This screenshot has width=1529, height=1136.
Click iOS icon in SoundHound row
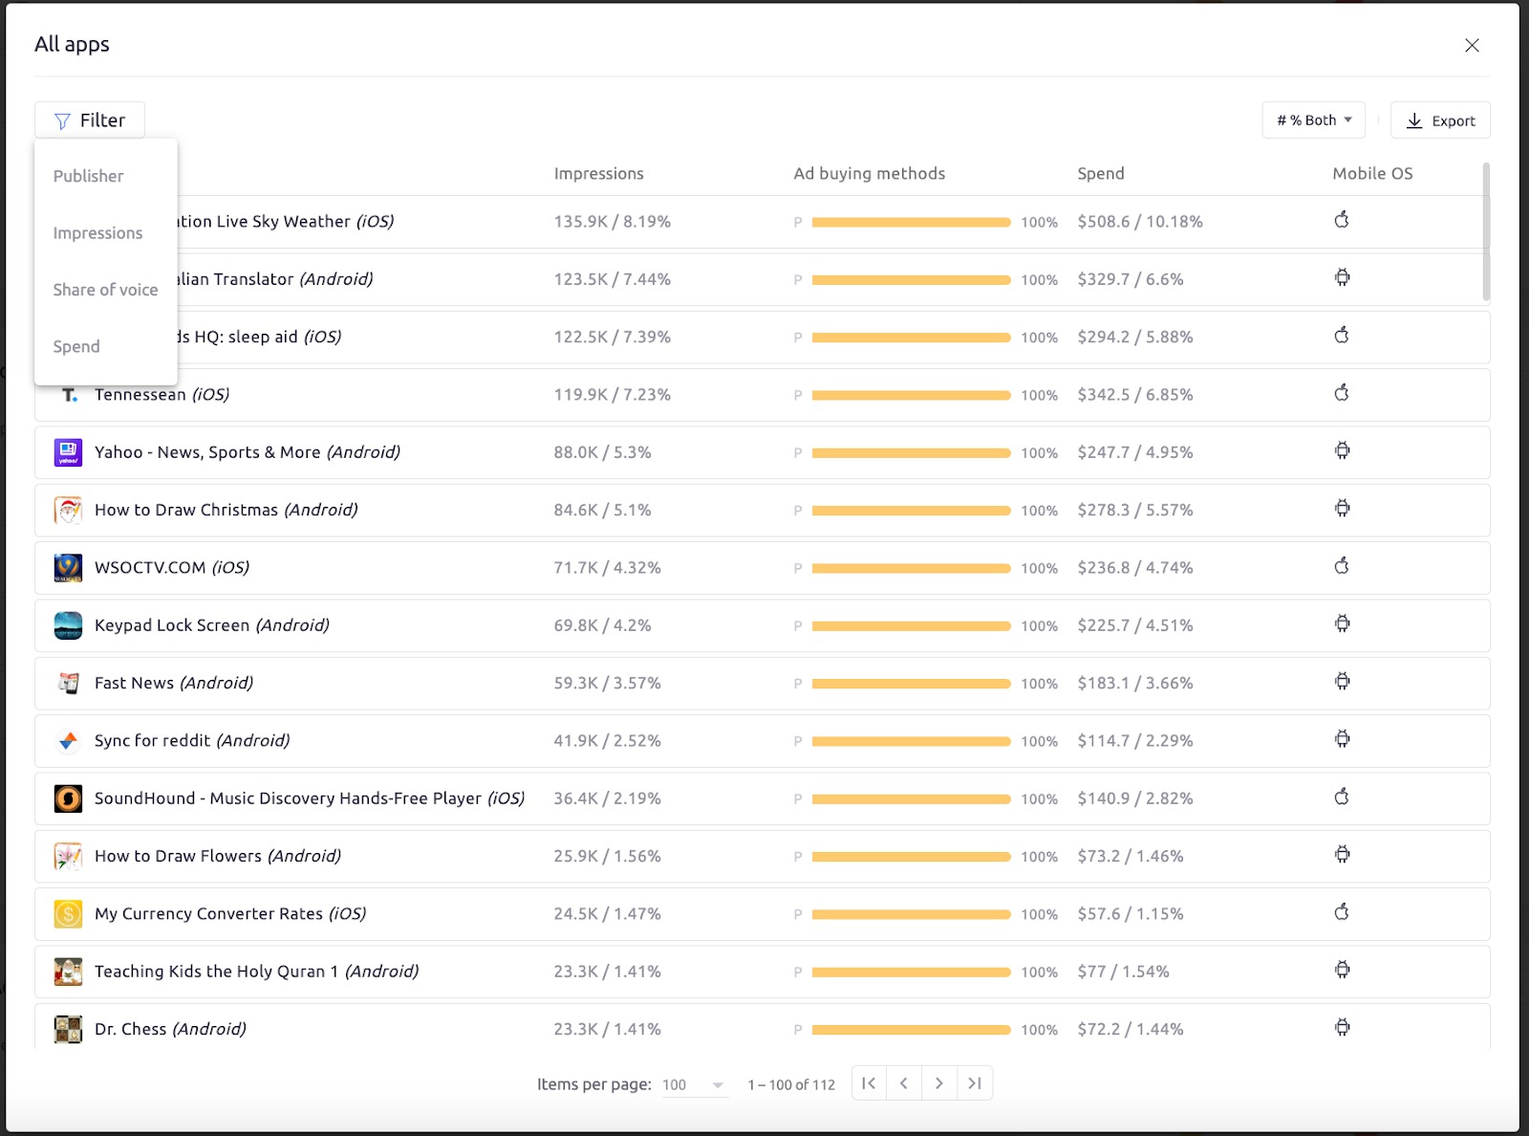click(x=1342, y=797)
